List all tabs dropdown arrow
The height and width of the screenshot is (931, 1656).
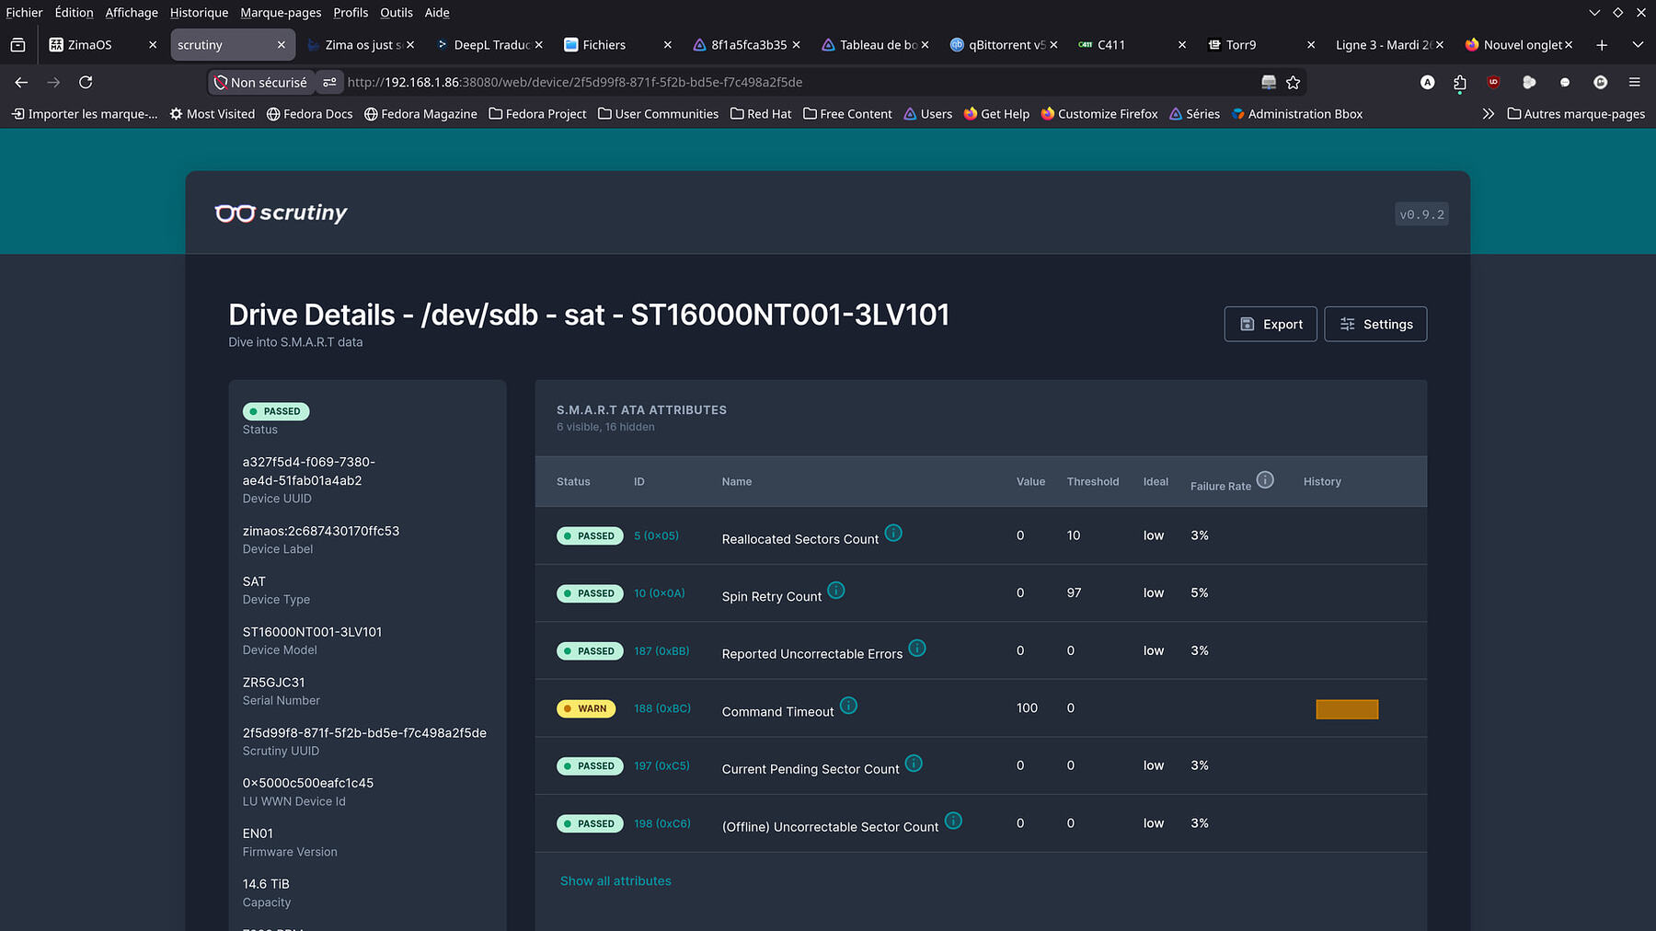tap(1638, 44)
